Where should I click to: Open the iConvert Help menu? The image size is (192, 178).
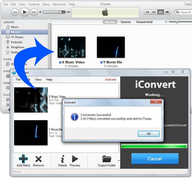[x=49, y=80]
